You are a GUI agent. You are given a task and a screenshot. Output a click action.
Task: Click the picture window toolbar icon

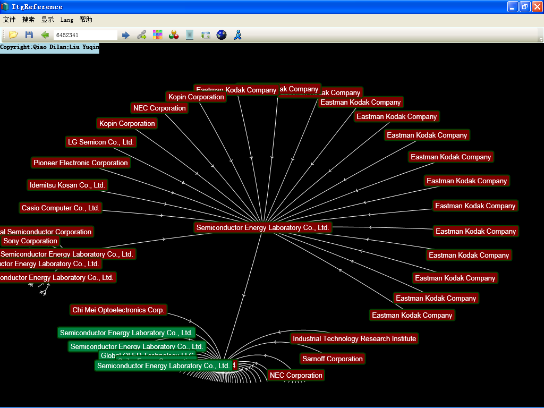206,35
